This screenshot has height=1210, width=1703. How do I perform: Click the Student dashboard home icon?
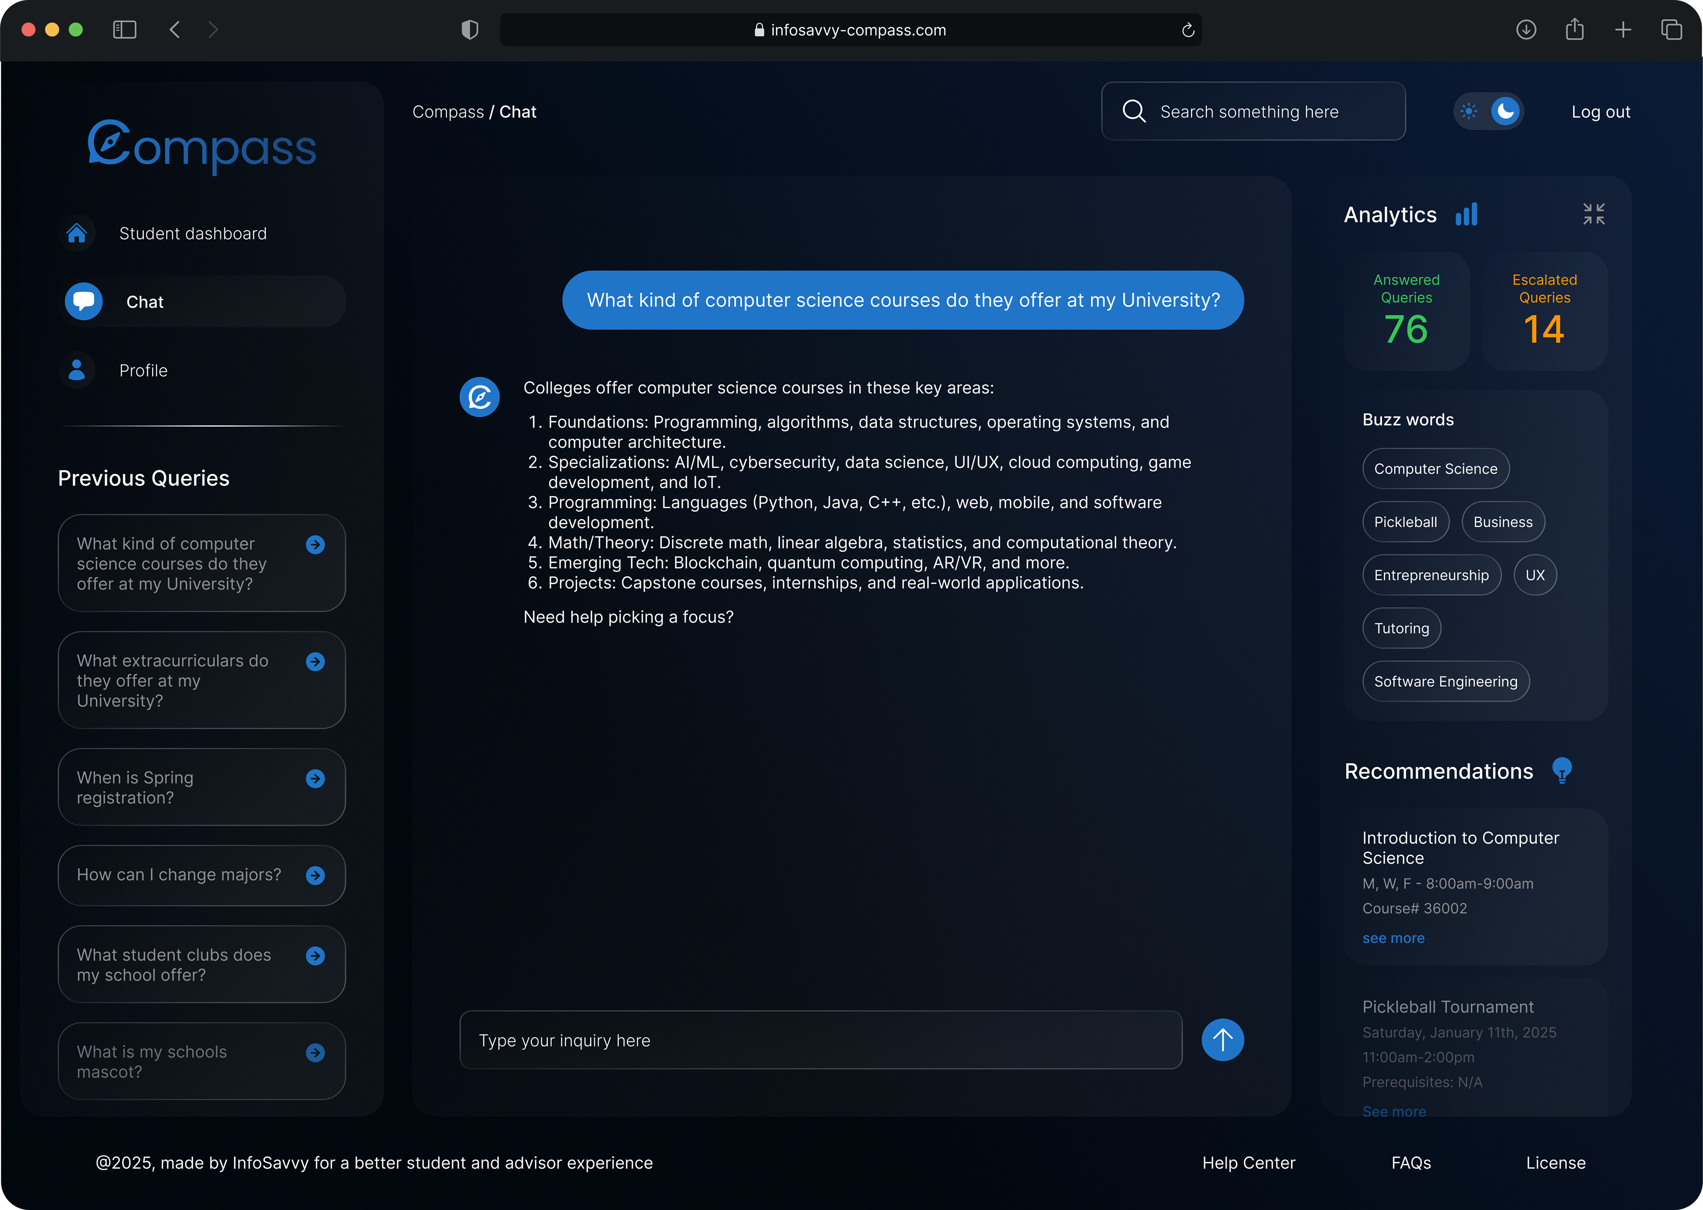[77, 233]
